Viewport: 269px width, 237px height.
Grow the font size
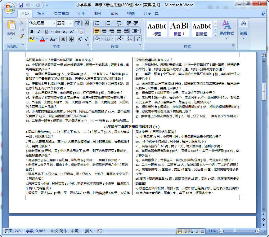coord(79,39)
